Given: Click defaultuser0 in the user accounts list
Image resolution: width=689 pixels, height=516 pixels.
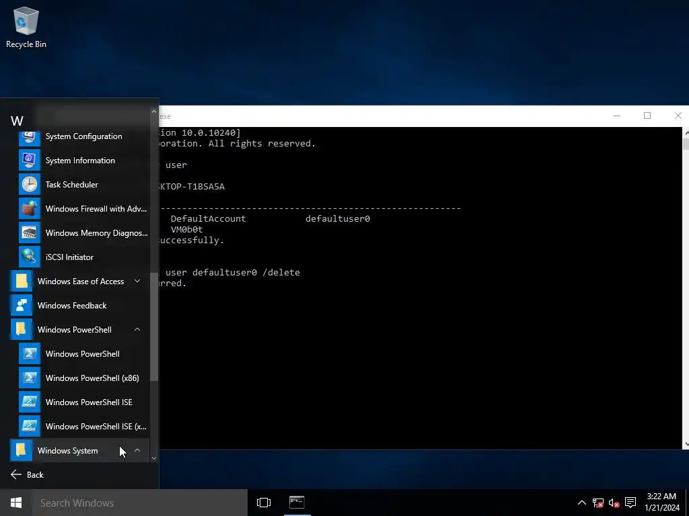Looking at the screenshot, I should 338,218.
